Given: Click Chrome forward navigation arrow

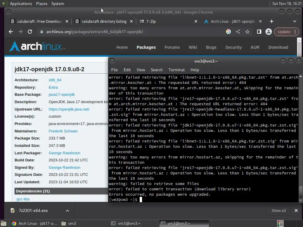Looking at the screenshot, I should pos(20,32).
